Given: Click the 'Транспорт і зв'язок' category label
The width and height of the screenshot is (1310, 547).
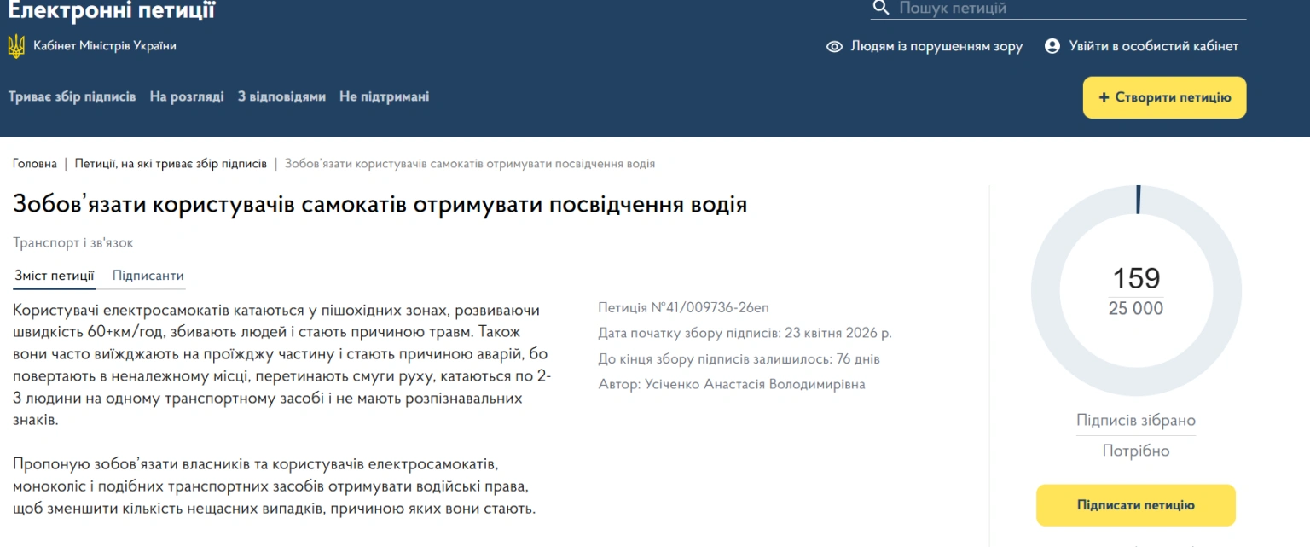Looking at the screenshot, I should click(x=73, y=243).
